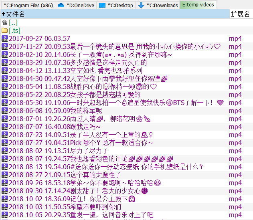Image resolution: width=253 pixels, height=220 pixels.
Task: Click mp4 extension of 2018-06-08 19.59.09 row
Action: 235,111
